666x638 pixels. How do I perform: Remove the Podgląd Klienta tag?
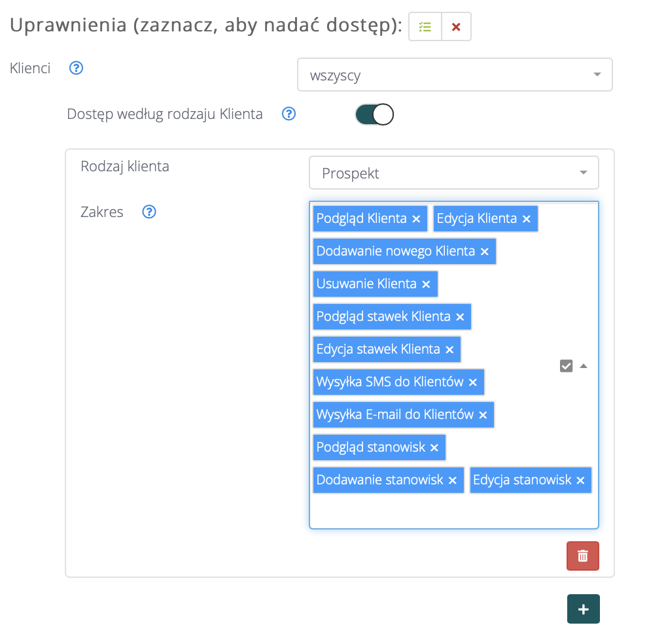[416, 219]
